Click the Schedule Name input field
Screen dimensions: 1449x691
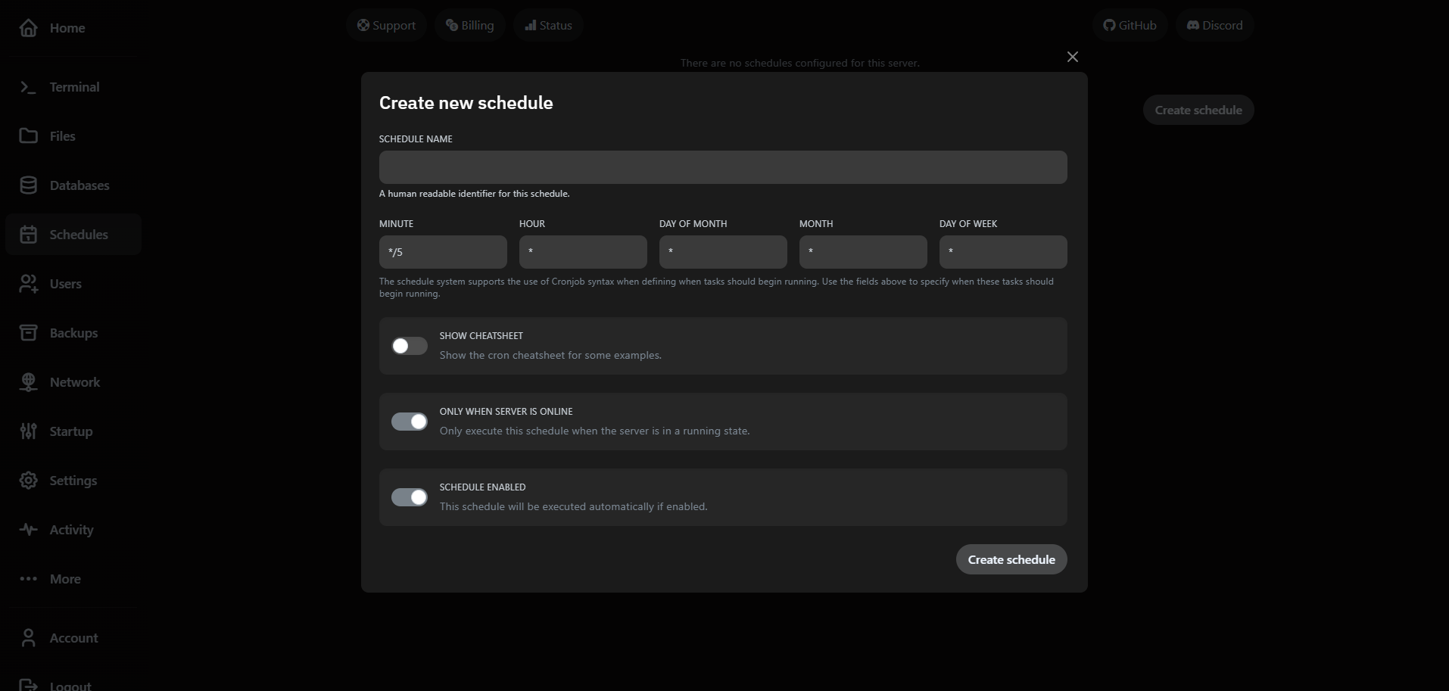[722, 167]
